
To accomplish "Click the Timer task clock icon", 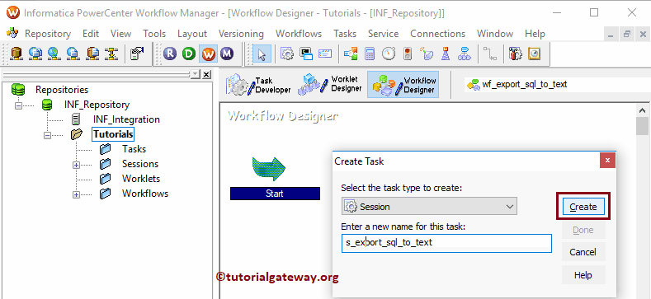I will (x=389, y=54).
